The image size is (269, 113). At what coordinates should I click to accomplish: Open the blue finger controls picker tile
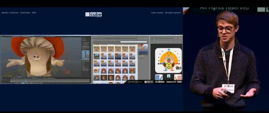159,77
